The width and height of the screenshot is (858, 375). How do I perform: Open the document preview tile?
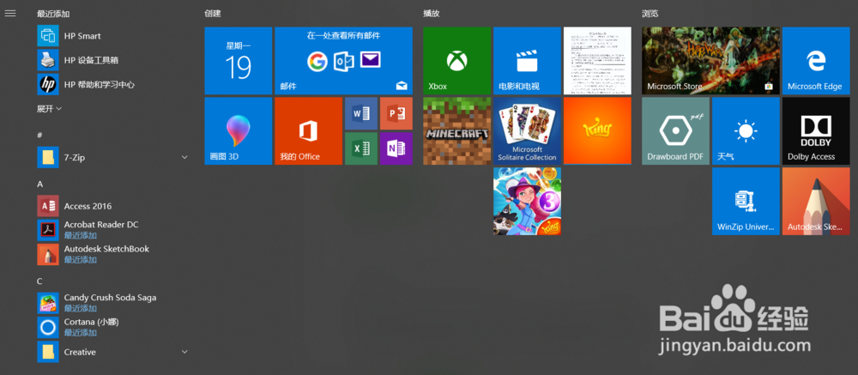click(x=597, y=61)
